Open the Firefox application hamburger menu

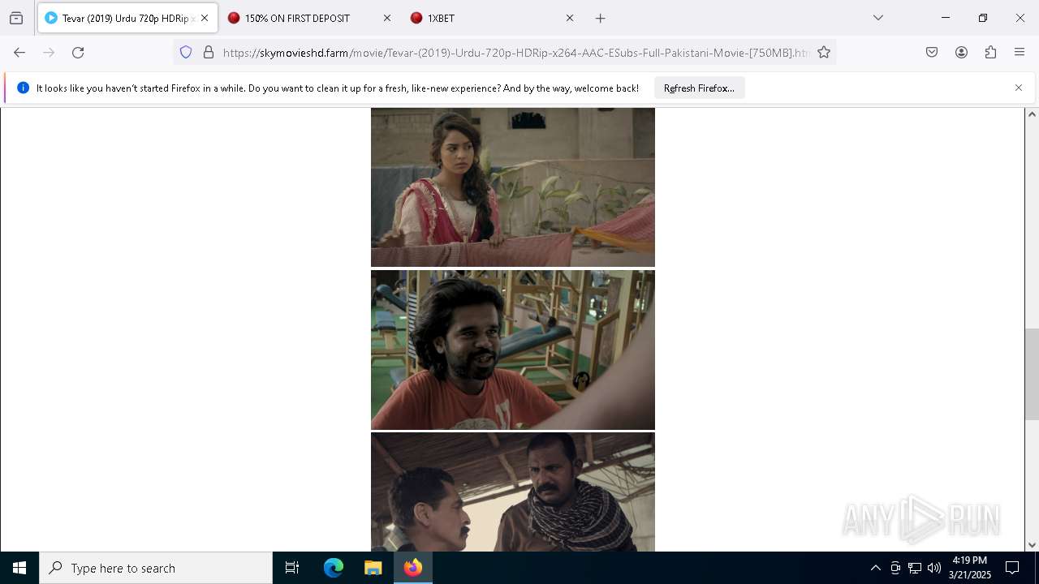coord(1020,53)
